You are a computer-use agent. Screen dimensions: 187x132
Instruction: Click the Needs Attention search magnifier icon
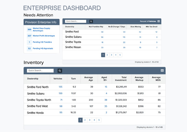[x=91, y=22]
